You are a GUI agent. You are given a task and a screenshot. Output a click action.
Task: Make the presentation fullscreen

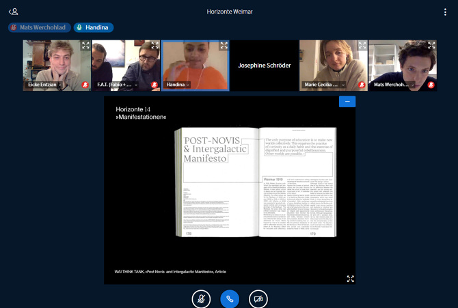[350, 279]
